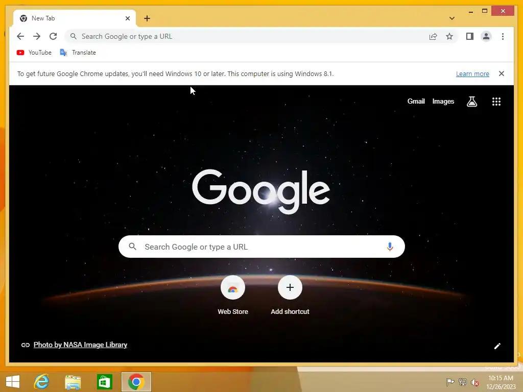The image size is (523, 392).
Task: Click Chrome icon in taskbar
Action: tap(136, 382)
